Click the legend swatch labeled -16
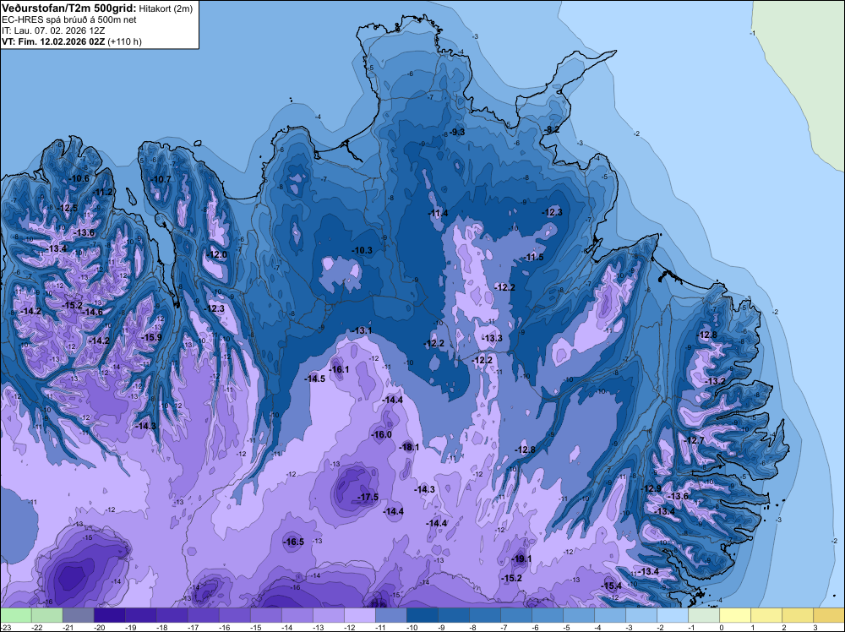Viewport: 845px width, 632px height. tap(235, 615)
